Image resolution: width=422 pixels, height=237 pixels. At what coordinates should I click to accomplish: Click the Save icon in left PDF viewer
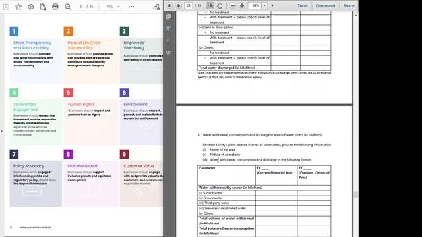[x=6, y=7]
